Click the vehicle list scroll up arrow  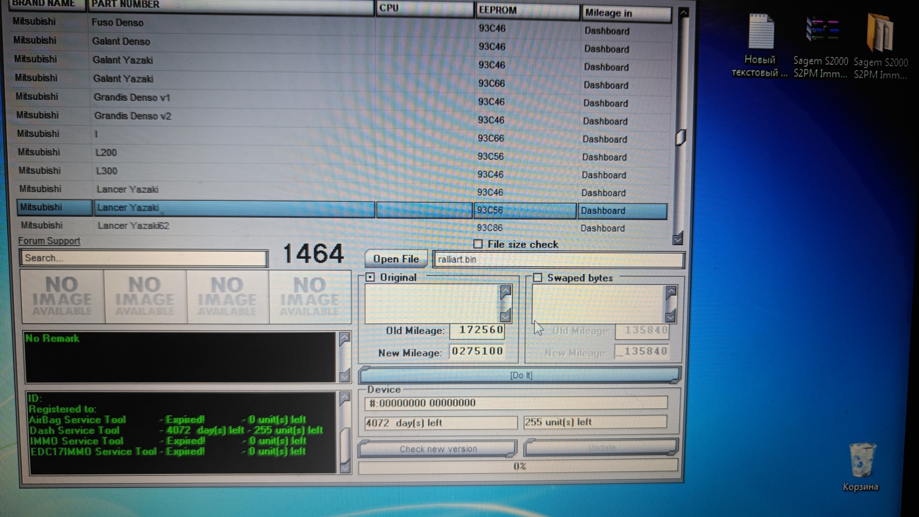point(683,12)
